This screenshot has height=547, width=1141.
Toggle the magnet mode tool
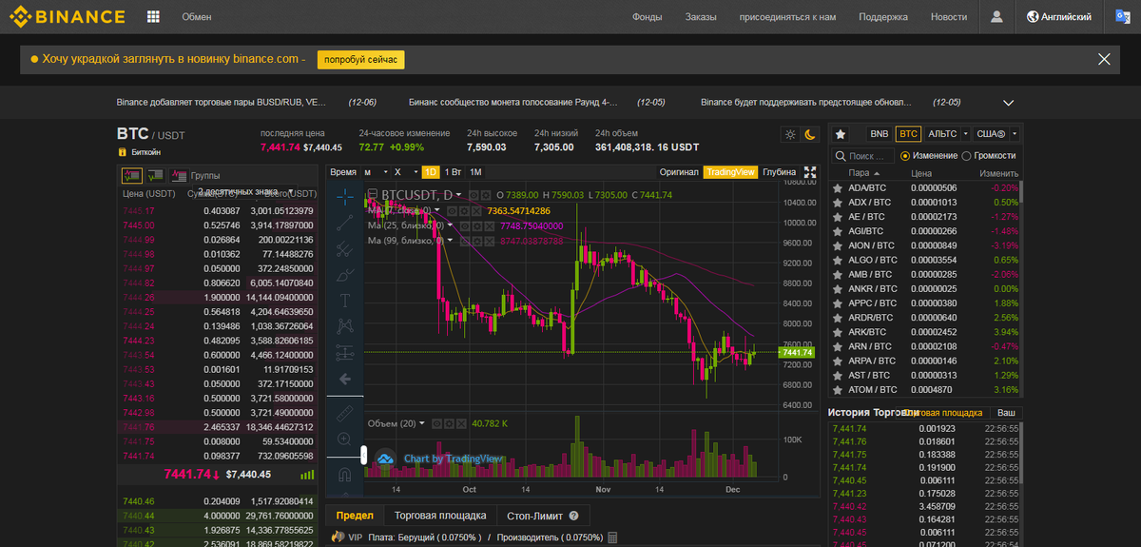coord(345,475)
